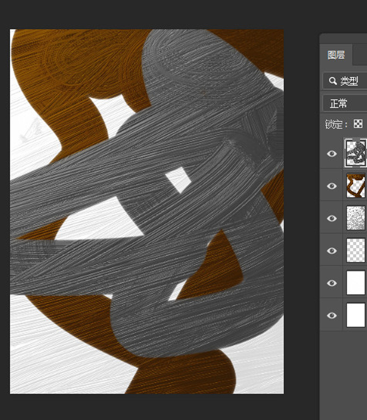Screen dimensions: 367x420
Task: Select the gray brush strokes layer thumbnail
Action: [356, 153]
